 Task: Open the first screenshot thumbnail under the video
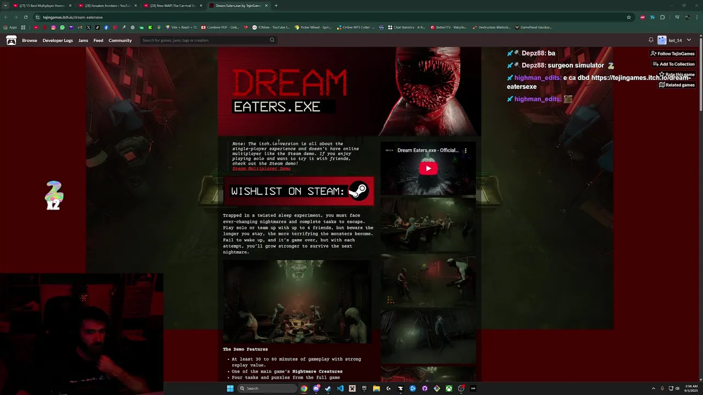pyautogui.click(x=428, y=224)
